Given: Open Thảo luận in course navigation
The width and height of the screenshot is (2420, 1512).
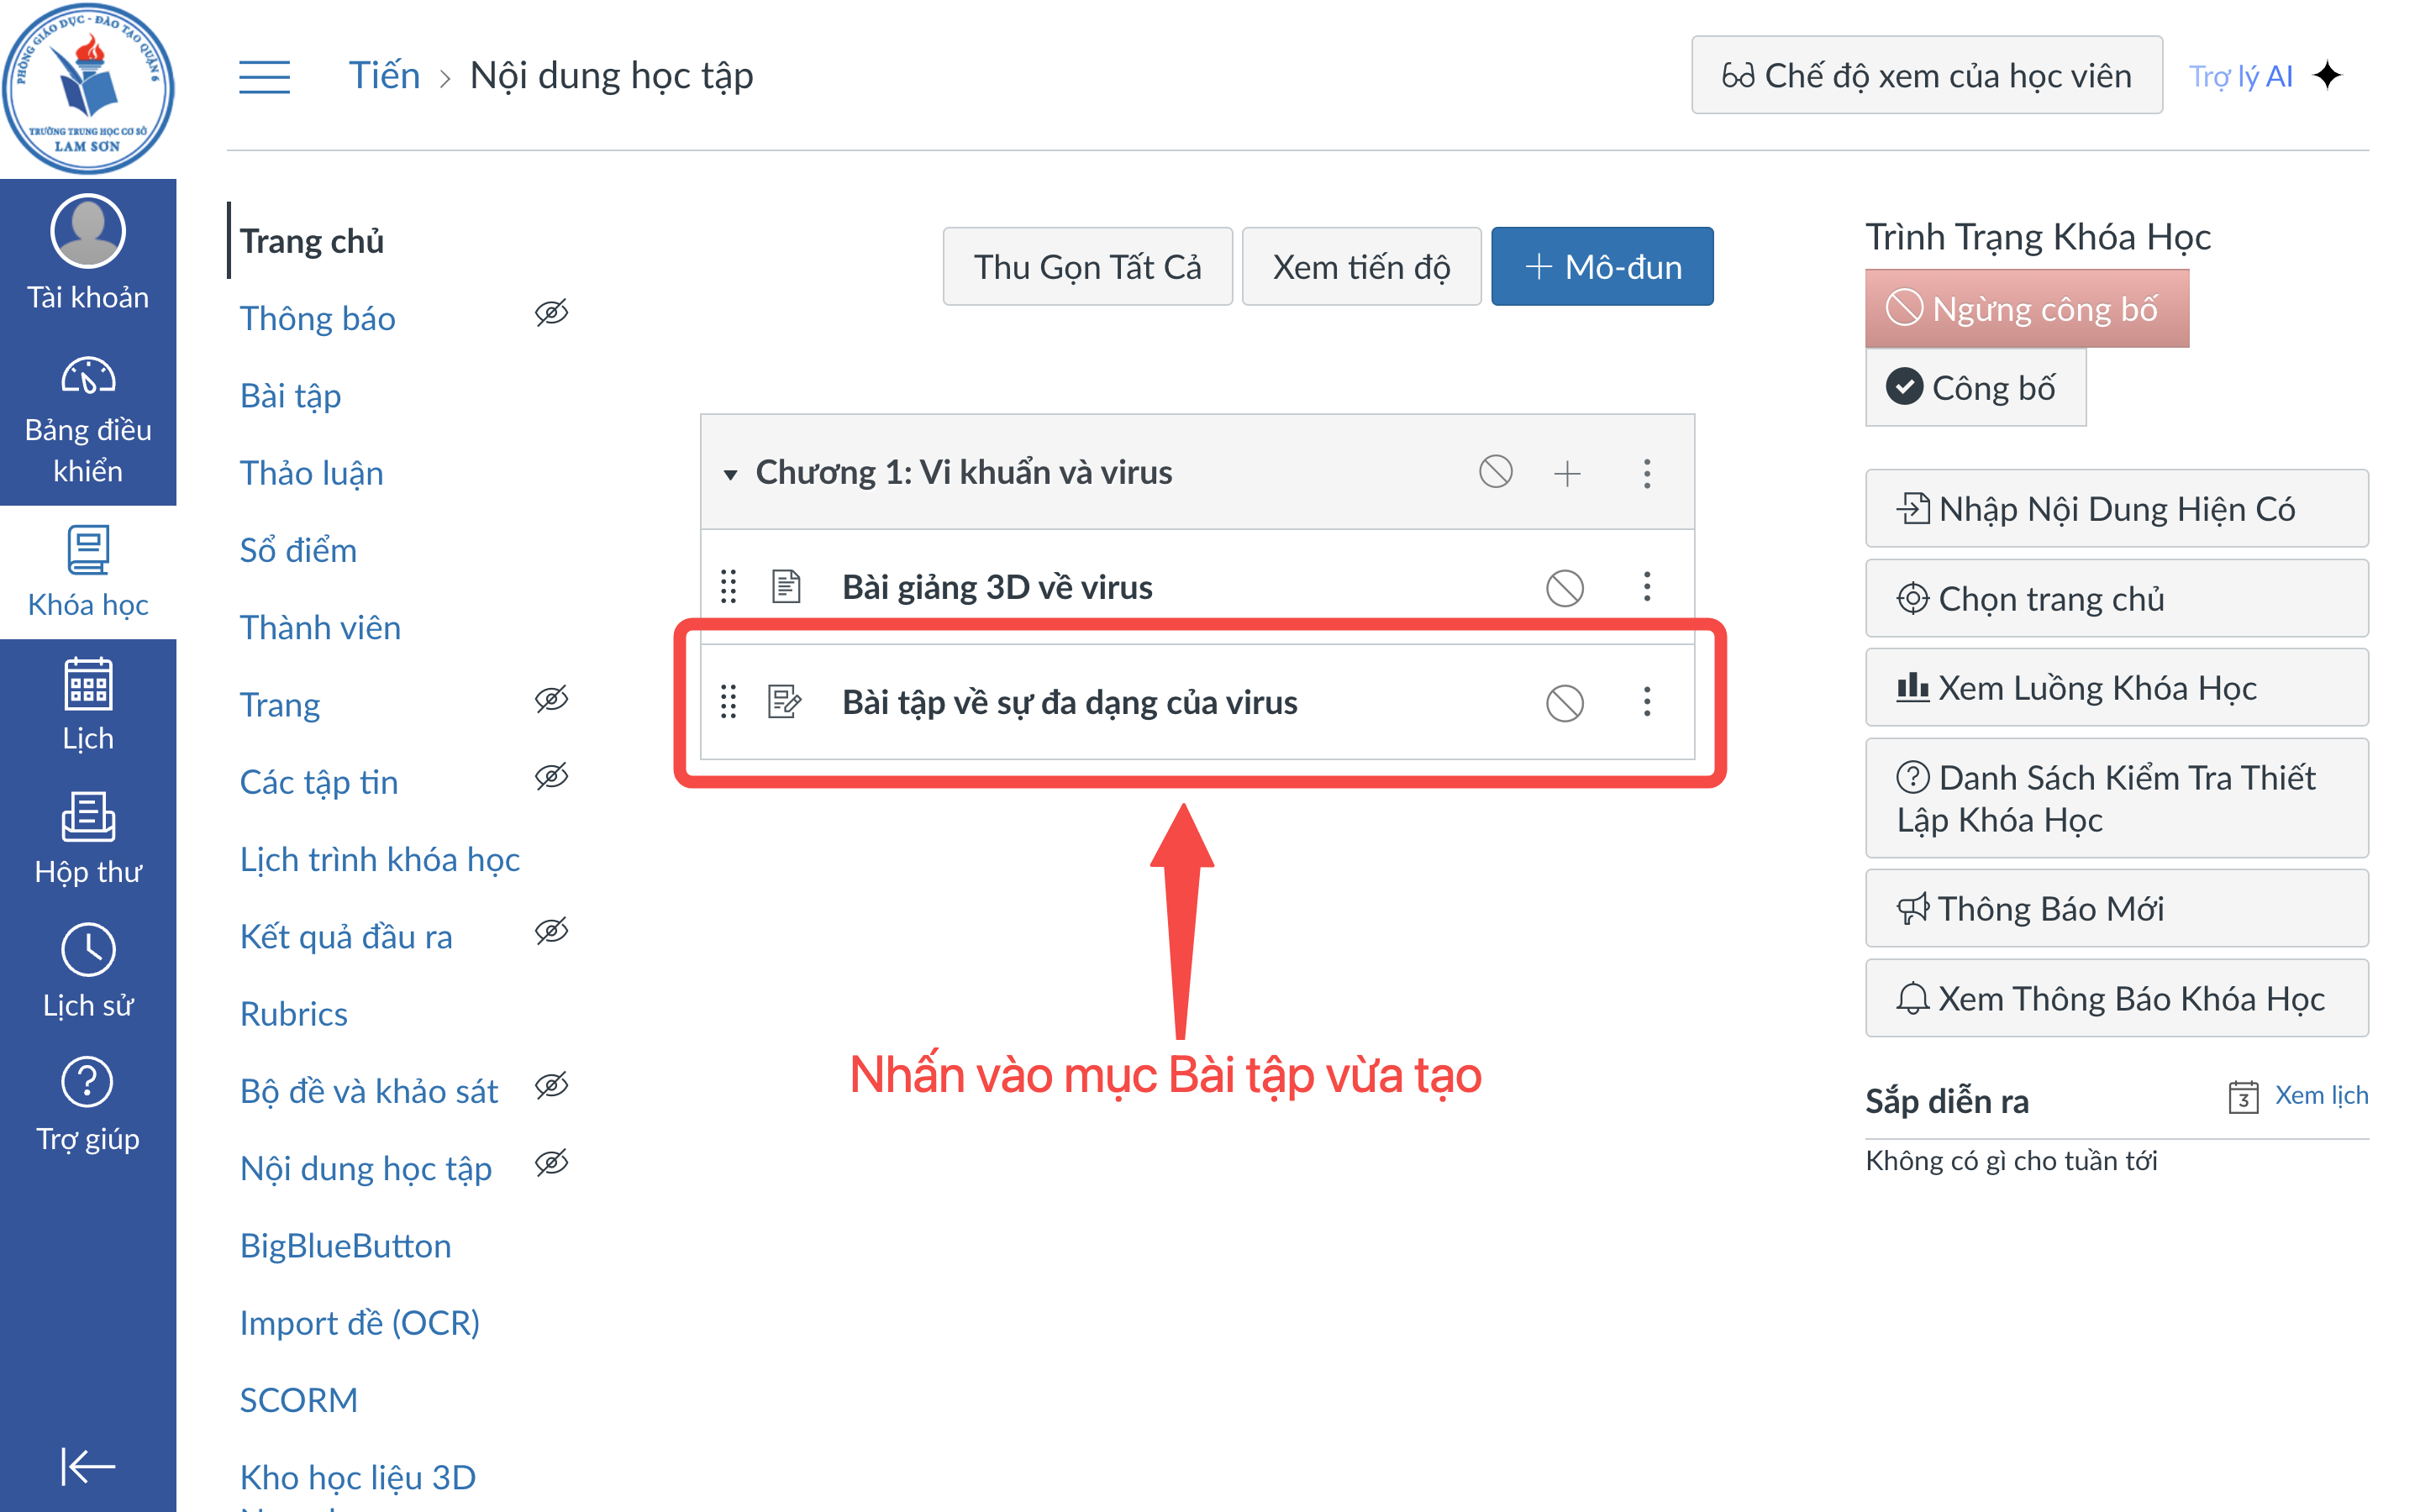Looking at the screenshot, I should pyautogui.click(x=312, y=473).
